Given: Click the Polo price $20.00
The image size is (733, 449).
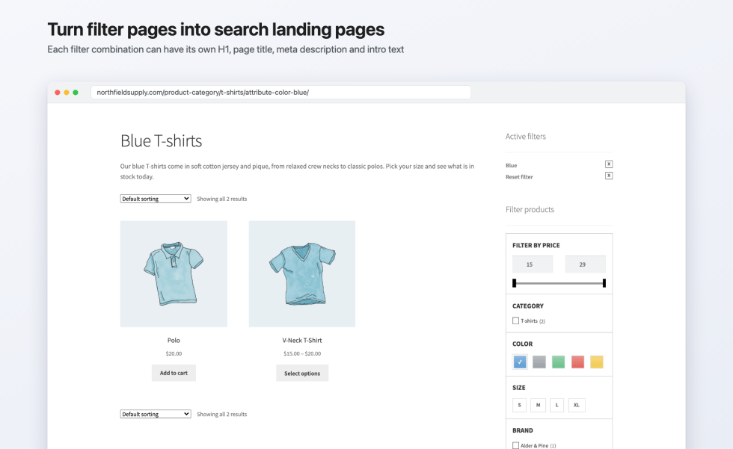Looking at the screenshot, I should [x=174, y=353].
